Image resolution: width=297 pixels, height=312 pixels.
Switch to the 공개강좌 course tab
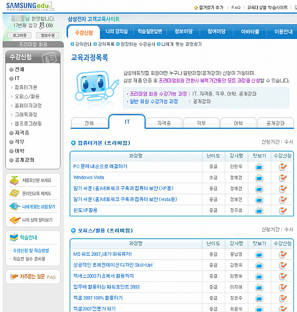(x=275, y=123)
